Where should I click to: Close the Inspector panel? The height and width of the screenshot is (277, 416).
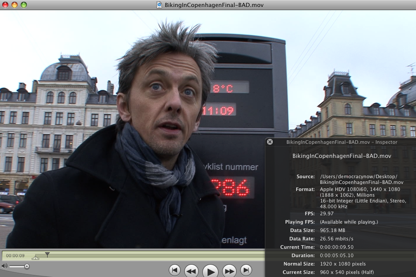coord(270,142)
